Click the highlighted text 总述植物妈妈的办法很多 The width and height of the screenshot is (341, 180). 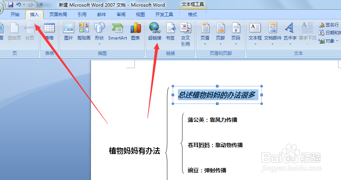click(217, 95)
